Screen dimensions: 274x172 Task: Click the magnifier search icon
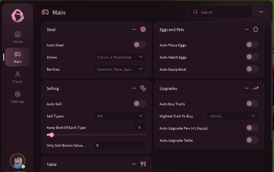pos(195,12)
